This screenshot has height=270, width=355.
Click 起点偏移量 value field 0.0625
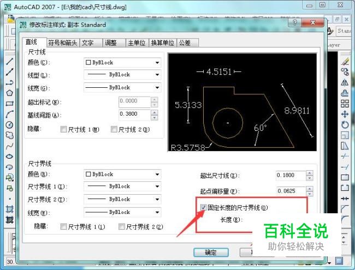click(291, 191)
